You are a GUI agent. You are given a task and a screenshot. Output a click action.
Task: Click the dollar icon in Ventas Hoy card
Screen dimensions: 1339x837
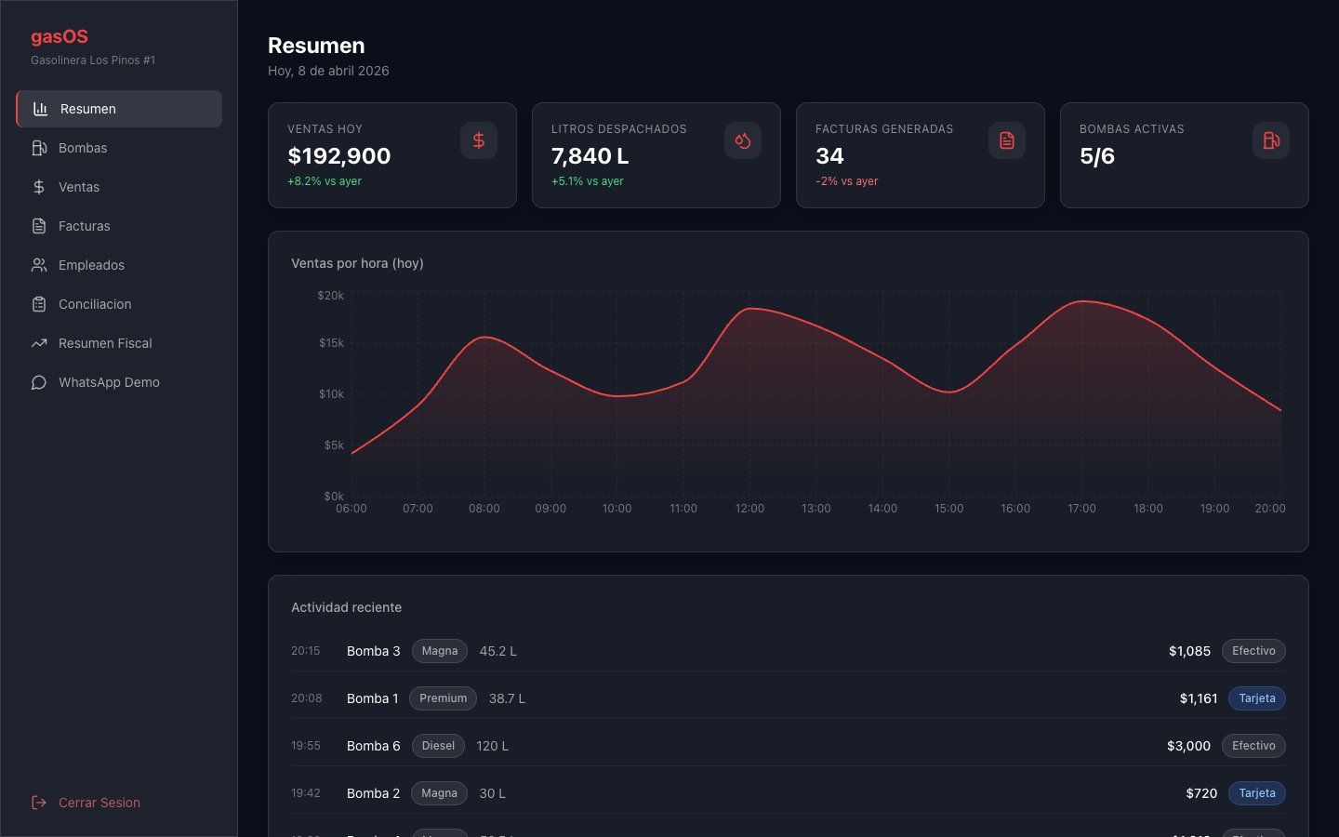479,140
